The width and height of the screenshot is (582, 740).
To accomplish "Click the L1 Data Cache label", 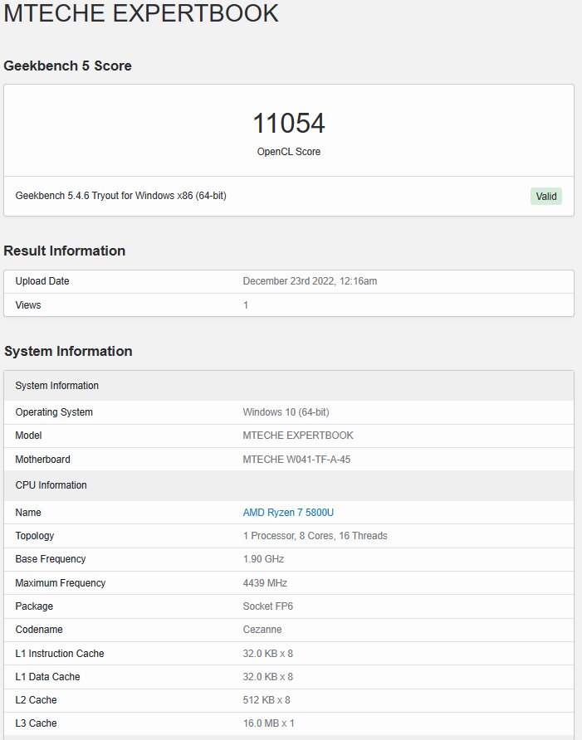I will coord(47,677).
